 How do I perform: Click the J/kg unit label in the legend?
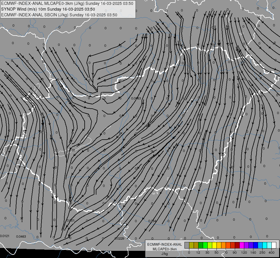(164, 254)
